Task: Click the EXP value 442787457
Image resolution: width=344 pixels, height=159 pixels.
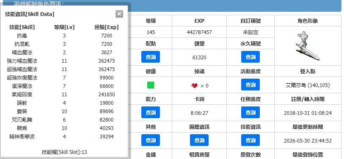Action: click(199, 32)
